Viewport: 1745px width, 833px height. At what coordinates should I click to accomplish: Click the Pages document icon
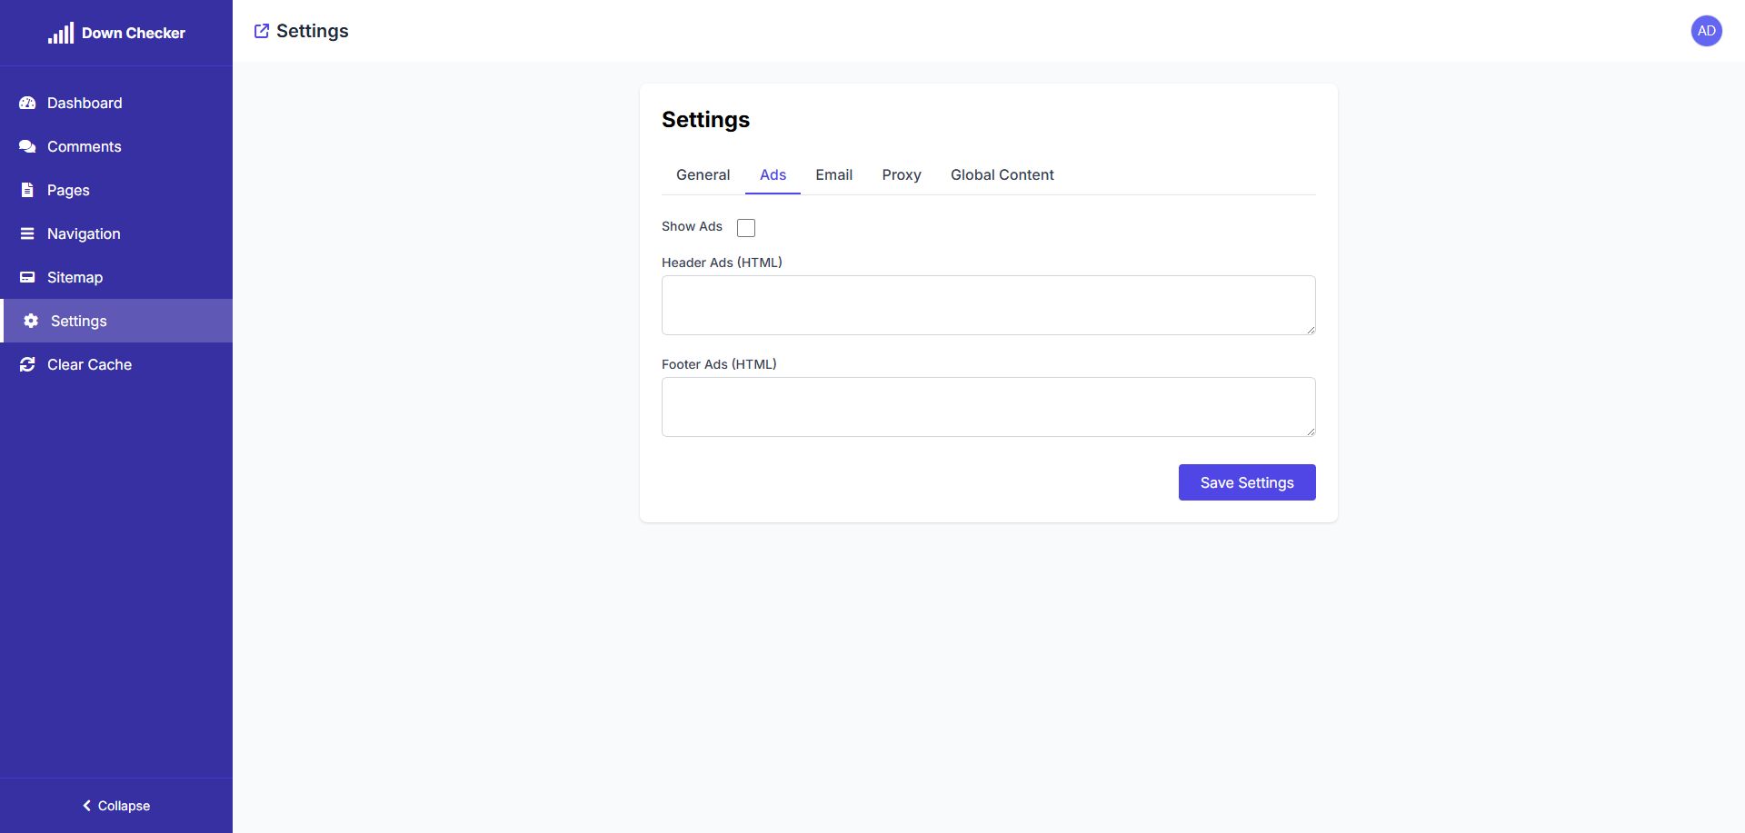pos(27,191)
